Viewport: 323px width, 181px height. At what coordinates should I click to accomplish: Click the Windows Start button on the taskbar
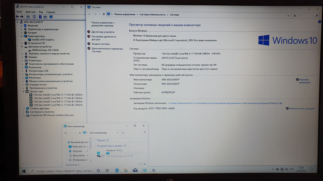click(24, 171)
